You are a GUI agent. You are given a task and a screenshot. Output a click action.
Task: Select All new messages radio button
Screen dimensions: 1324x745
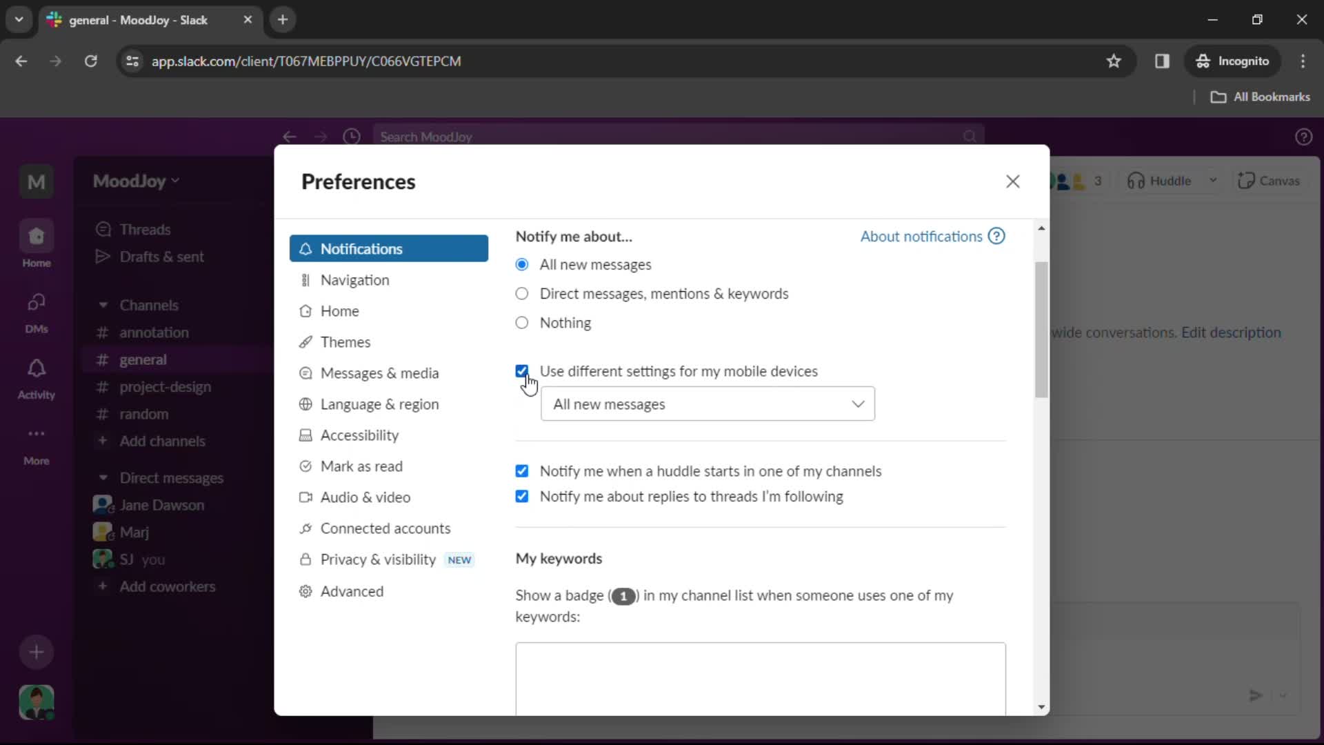point(522,264)
